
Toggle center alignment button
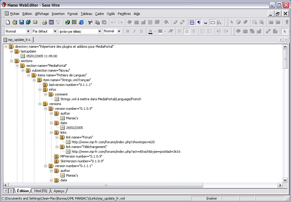tap(187, 31)
